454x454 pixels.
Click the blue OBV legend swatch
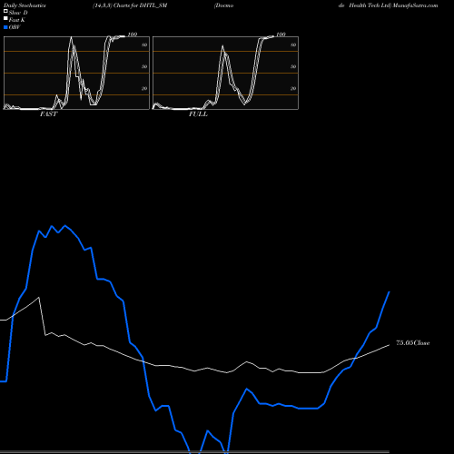[x=5, y=27]
